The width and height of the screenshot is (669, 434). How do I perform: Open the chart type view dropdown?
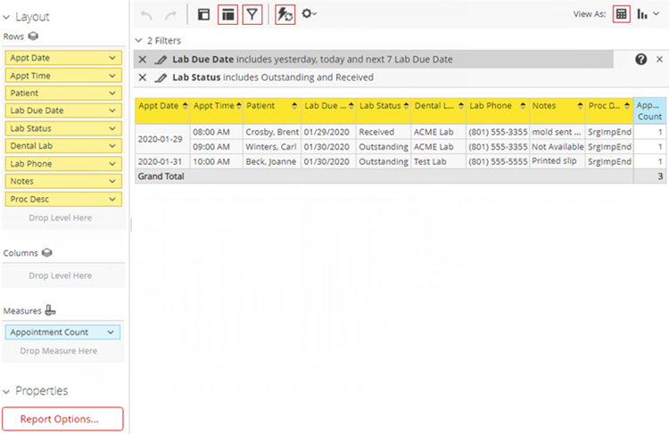(x=648, y=14)
